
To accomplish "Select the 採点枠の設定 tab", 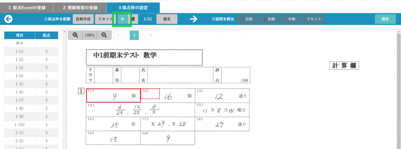I will [133, 8].
